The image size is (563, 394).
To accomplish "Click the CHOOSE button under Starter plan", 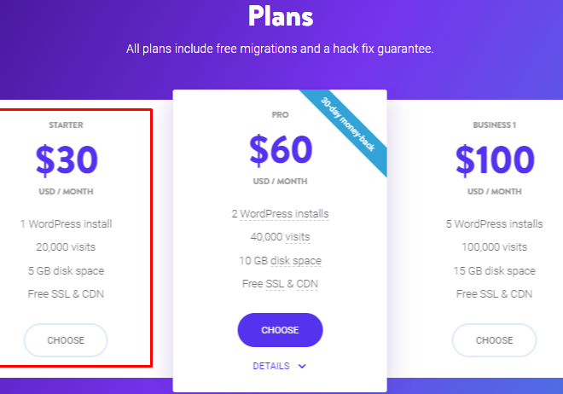I will [x=66, y=340].
